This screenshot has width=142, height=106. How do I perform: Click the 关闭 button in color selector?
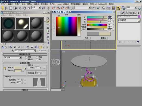click(87, 38)
